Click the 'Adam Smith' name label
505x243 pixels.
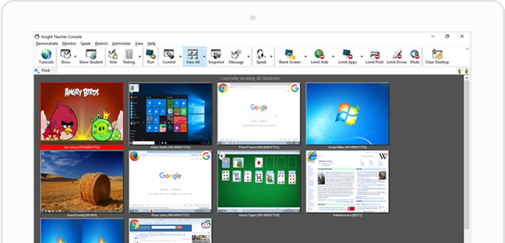pyautogui.click(x=170, y=147)
